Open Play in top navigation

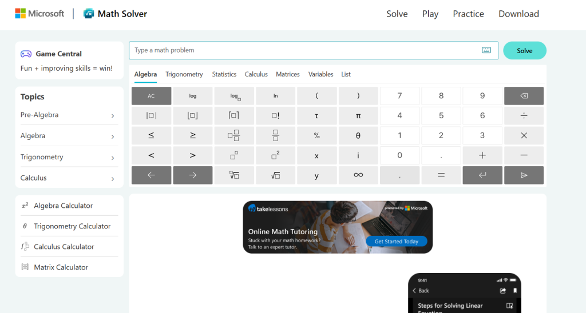click(x=430, y=14)
